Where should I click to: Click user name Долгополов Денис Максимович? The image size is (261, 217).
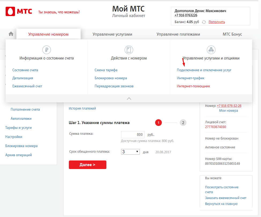click(200, 11)
